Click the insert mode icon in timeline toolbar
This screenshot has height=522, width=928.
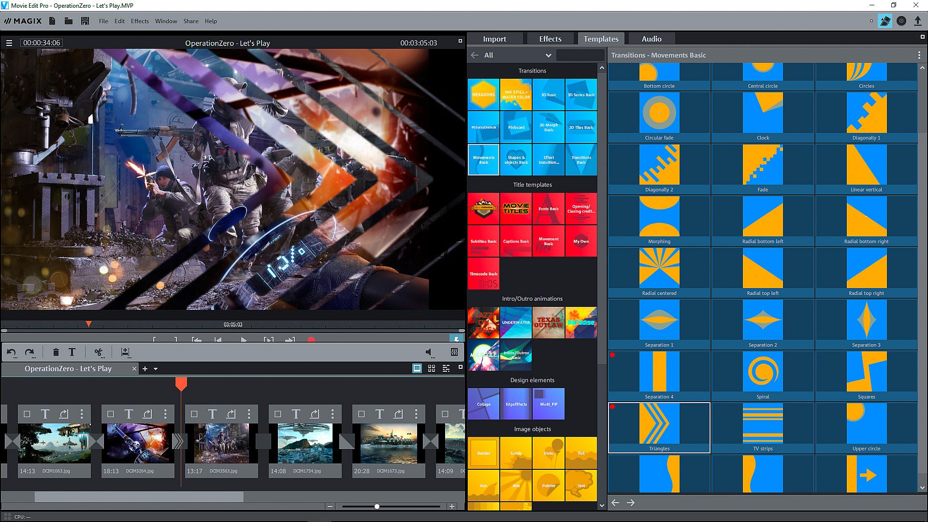point(126,352)
